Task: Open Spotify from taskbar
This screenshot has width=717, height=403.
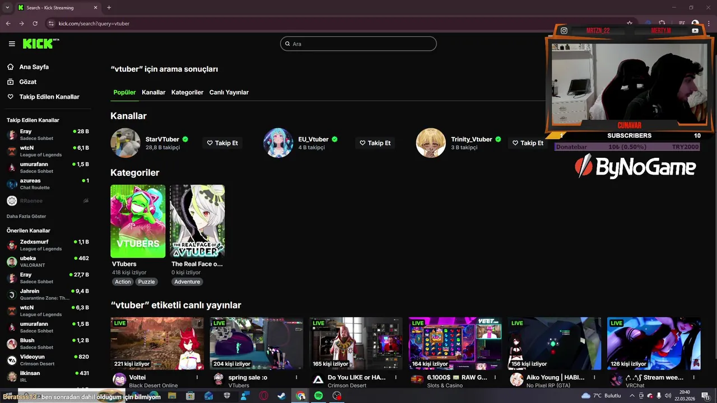Action: coord(318,396)
